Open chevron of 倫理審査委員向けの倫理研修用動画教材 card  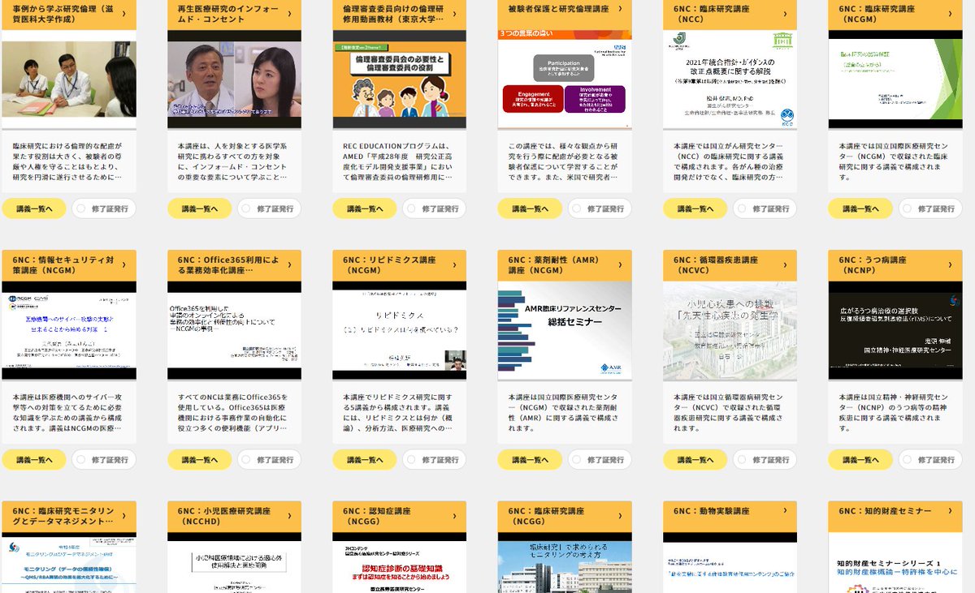[x=453, y=13]
